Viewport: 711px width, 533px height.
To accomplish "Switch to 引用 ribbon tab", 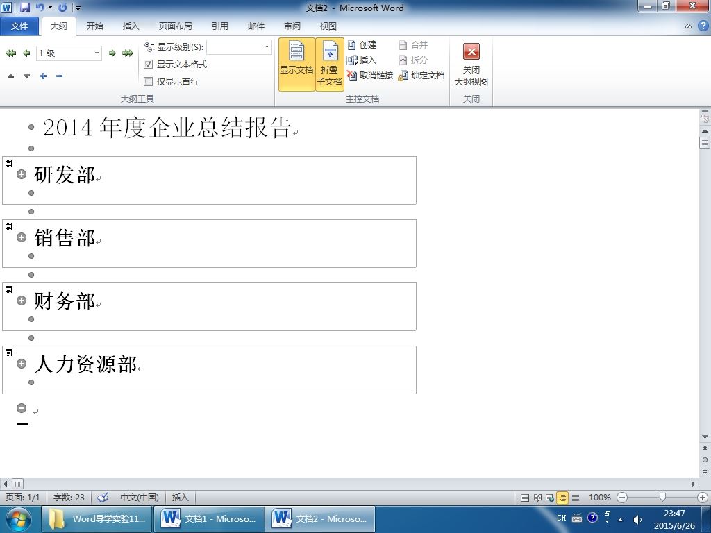I will click(220, 26).
